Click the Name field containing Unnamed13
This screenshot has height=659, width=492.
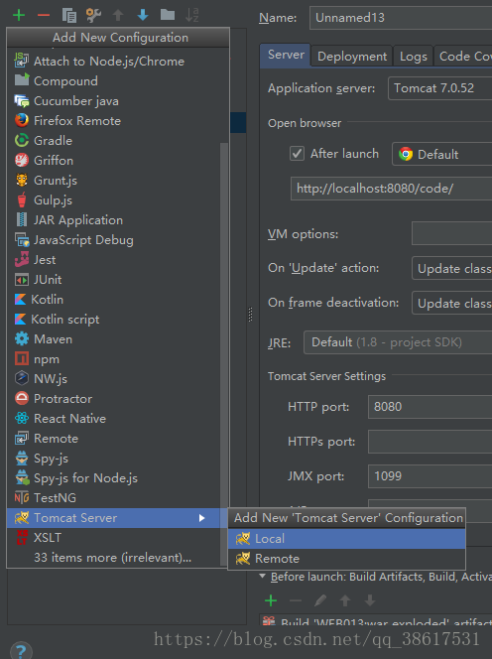click(401, 18)
